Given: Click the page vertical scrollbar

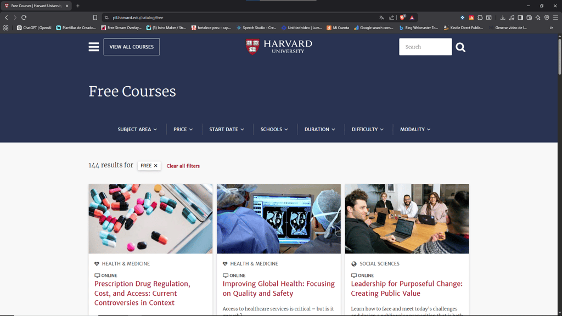Looking at the screenshot, I should [559, 56].
